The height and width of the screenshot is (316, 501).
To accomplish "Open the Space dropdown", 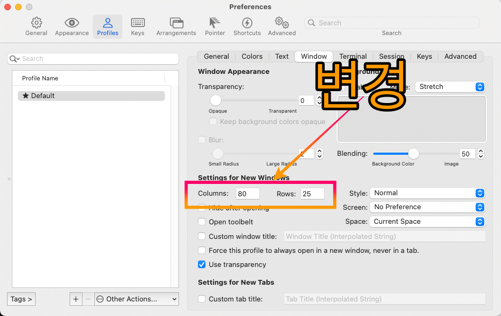I will click(x=428, y=222).
